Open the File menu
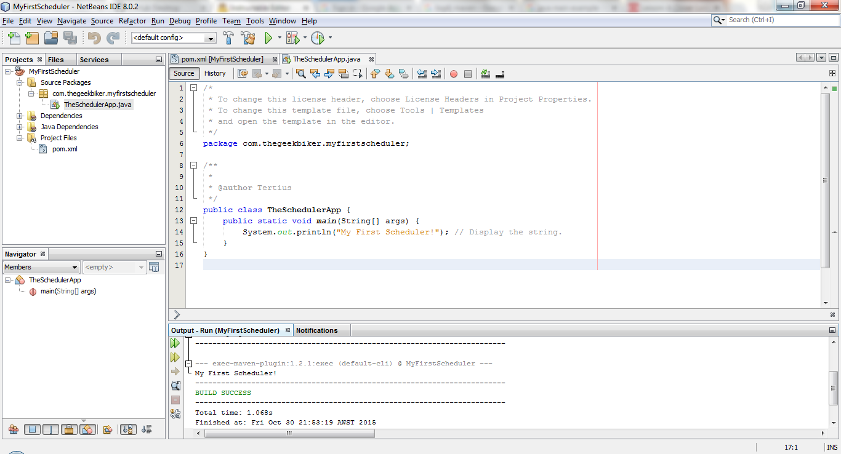Screen dimensions: 841x454 tap(8, 21)
